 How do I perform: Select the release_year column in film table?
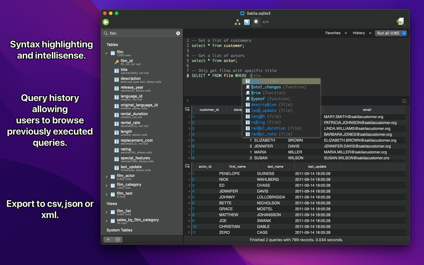point(132,87)
